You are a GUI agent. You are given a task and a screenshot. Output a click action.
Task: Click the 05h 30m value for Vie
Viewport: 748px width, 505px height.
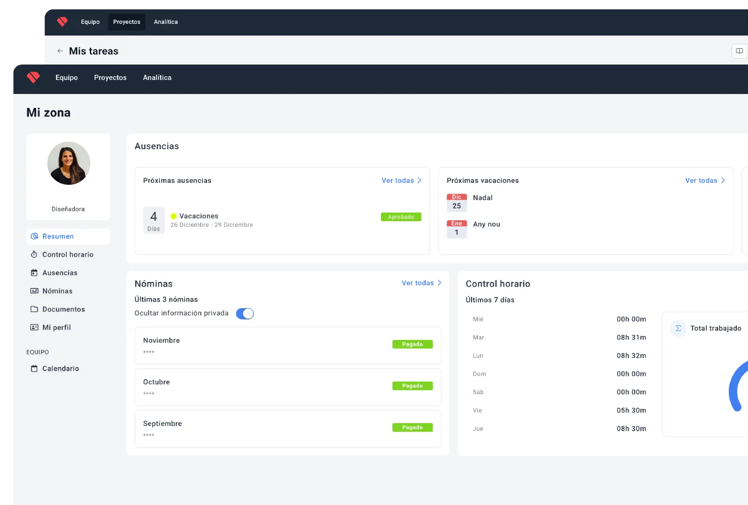pyautogui.click(x=631, y=411)
